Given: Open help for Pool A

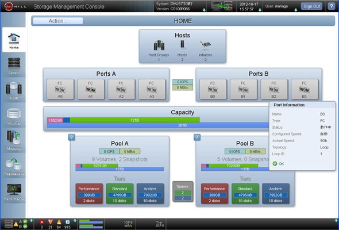Looking at the screenshot, I should (x=72, y=137).
